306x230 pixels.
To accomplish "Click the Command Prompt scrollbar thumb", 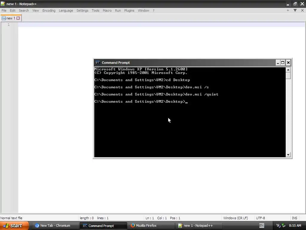I will coord(288,76).
